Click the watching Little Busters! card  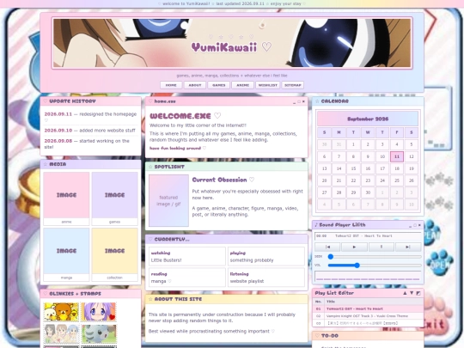coord(187,257)
